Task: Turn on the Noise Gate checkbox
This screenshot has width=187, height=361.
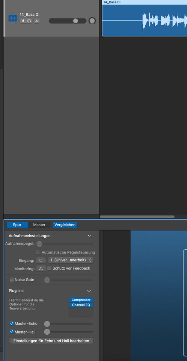Action: pos(12,280)
